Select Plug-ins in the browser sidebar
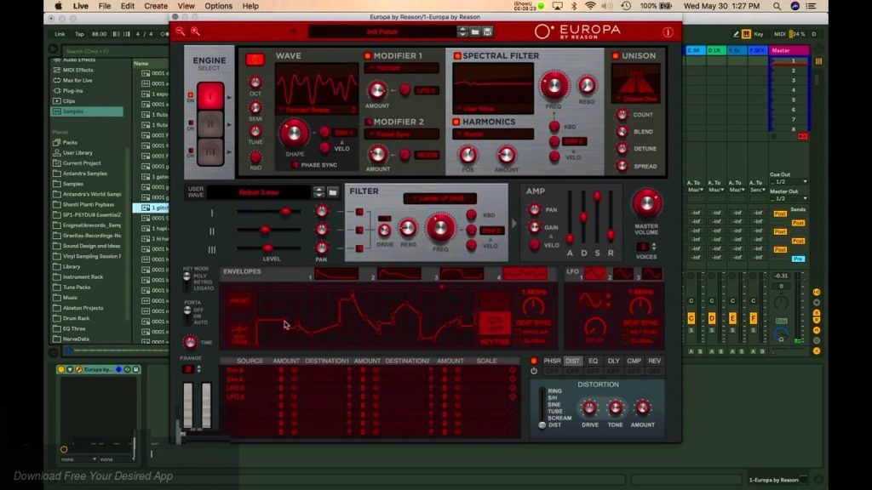872x490 pixels. (x=74, y=90)
